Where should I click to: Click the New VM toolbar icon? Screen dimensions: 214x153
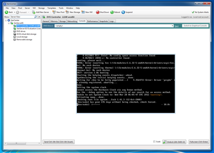tap(83, 12)
